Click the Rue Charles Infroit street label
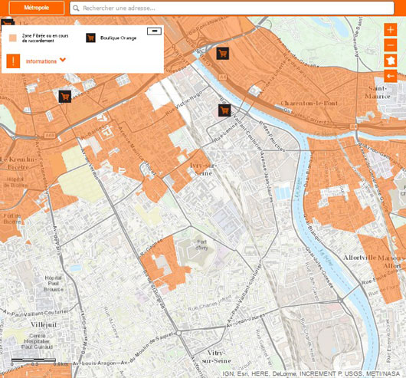 (210, 304)
